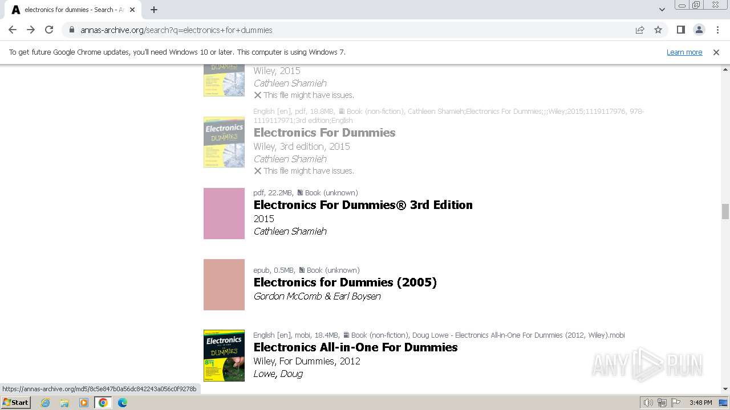
Task: Click scrollbar down arrow
Action: (725, 389)
